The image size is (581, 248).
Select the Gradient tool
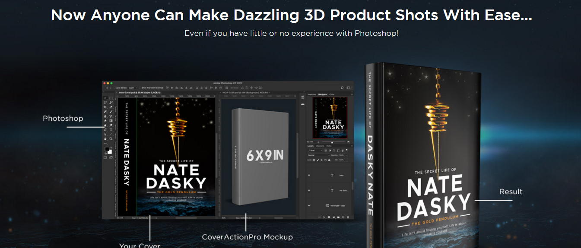coord(111,121)
